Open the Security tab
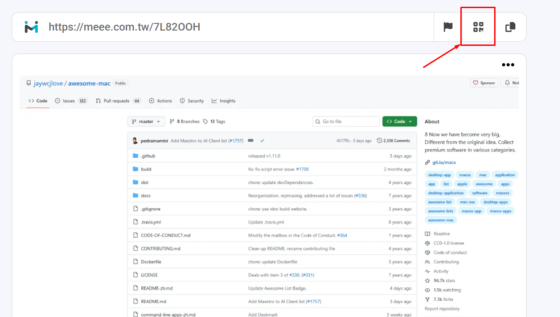Viewport: 560px width, 317px height. click(192, 101)
